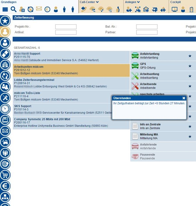The width and height of the screenshot is (196, 206).
Task: Click the Cockpit monitor icon
Action: click(x=174, y=10)
